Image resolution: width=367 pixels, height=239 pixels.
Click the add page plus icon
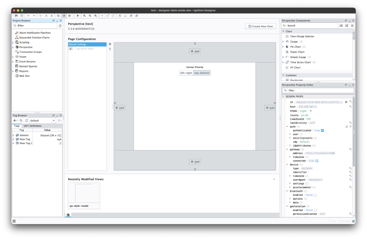click(110, 44)
